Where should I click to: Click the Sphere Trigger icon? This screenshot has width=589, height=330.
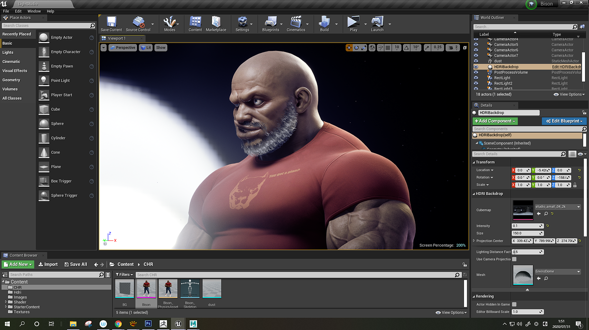point(44,195)
